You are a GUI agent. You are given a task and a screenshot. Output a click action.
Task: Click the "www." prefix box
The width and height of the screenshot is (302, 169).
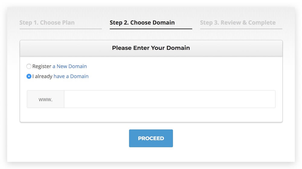46,99
